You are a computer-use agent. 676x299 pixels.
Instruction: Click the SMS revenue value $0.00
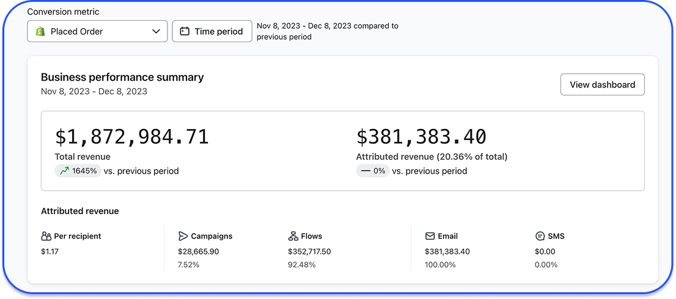(x=545, y=251)
